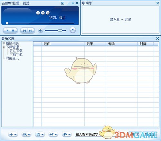161x141 pixels.
Task: Stop playback with the square stop button
Action: (13, 31)
